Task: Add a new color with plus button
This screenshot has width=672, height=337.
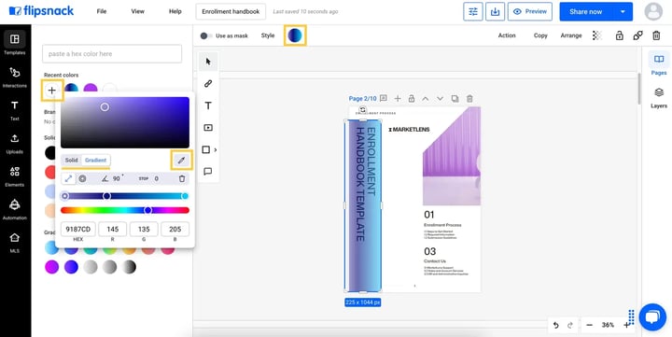Action: coord(52,91)
